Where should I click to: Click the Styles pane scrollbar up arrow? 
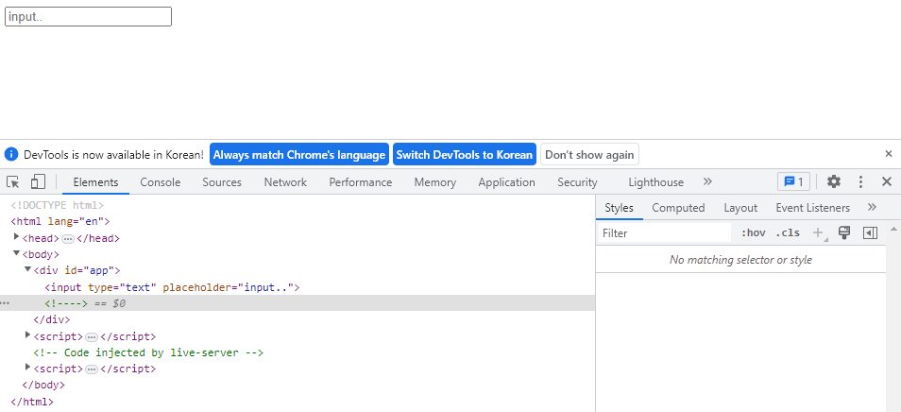pos(893,229)
